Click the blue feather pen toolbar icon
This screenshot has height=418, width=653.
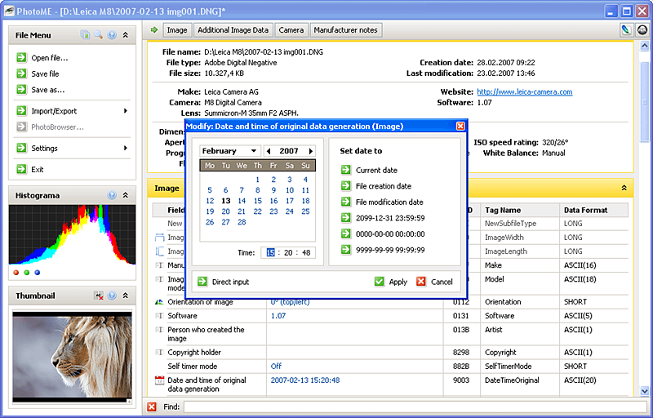[625, 30]
